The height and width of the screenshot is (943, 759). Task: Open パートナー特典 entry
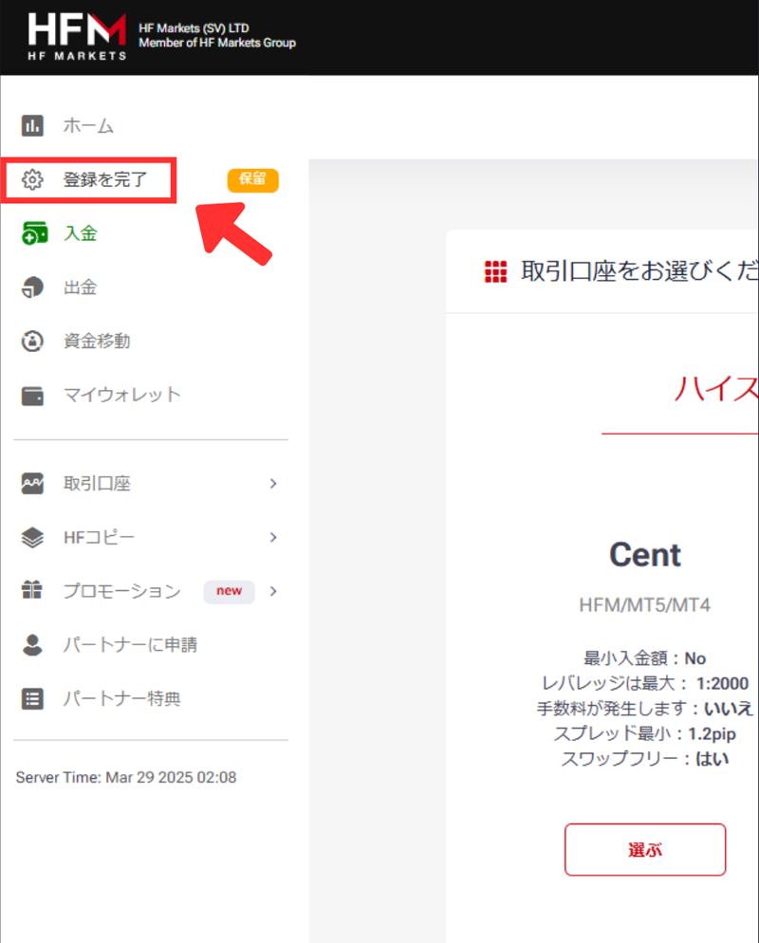(122, 699)
